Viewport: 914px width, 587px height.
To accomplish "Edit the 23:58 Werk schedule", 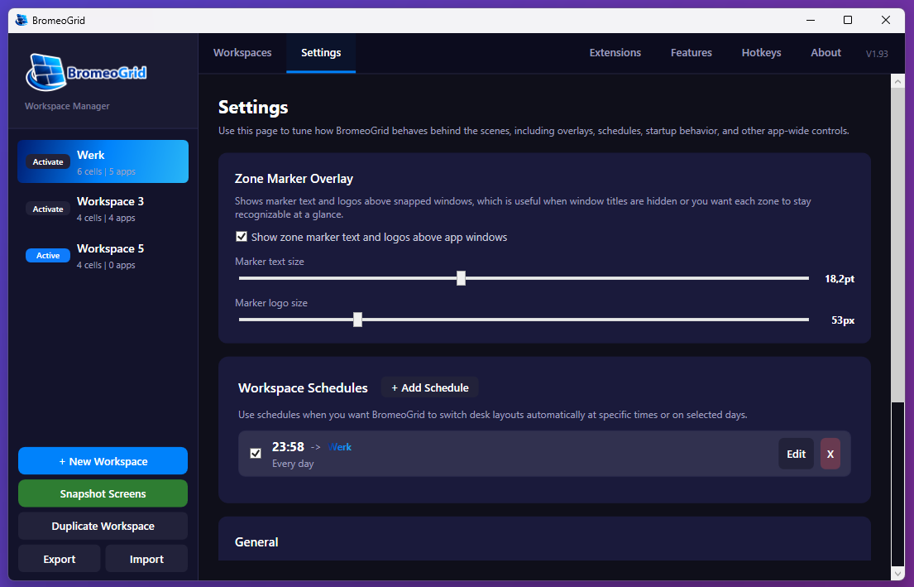I will coord(796,454).
